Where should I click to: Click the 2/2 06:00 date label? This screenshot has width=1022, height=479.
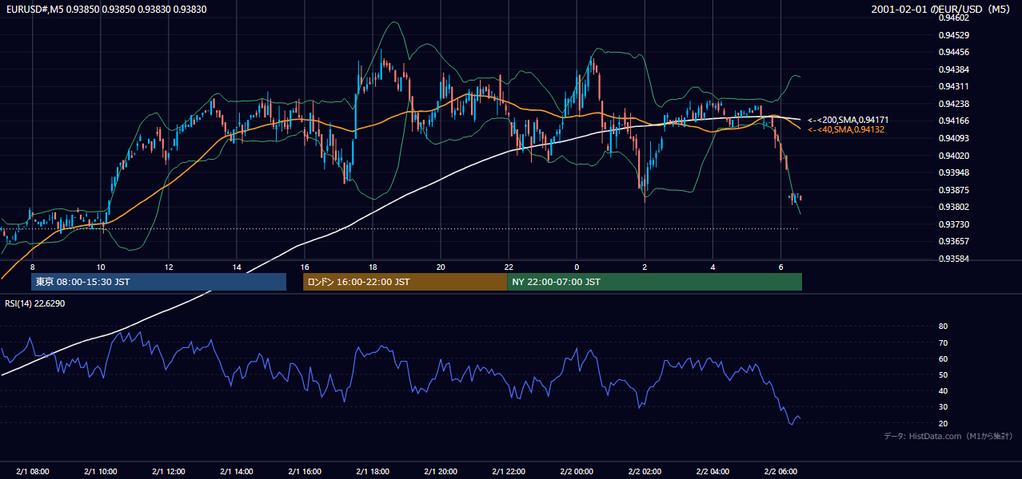coord(780,471)
